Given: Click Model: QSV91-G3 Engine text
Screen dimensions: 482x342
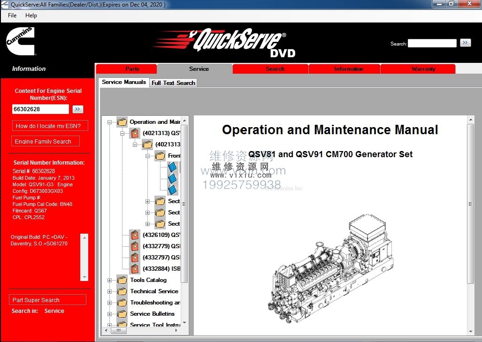Looking at the screenshot, I should (x=42, y=184).
